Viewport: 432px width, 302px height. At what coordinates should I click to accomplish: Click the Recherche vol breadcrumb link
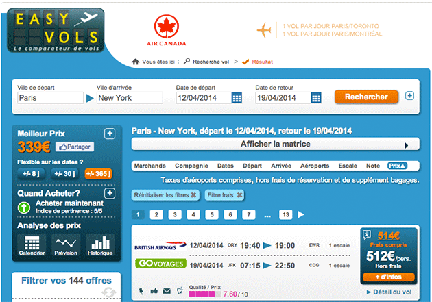(x=211, y=62)
